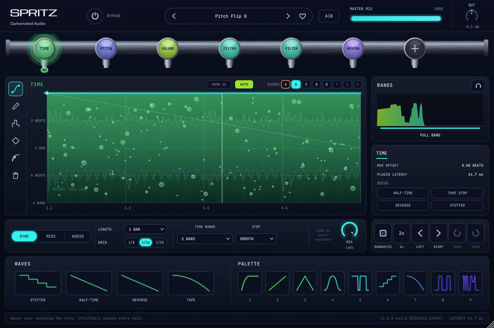This screenshot has width=494, height=328.
Task: Click the MIX knob
Action: pos(350,230)
